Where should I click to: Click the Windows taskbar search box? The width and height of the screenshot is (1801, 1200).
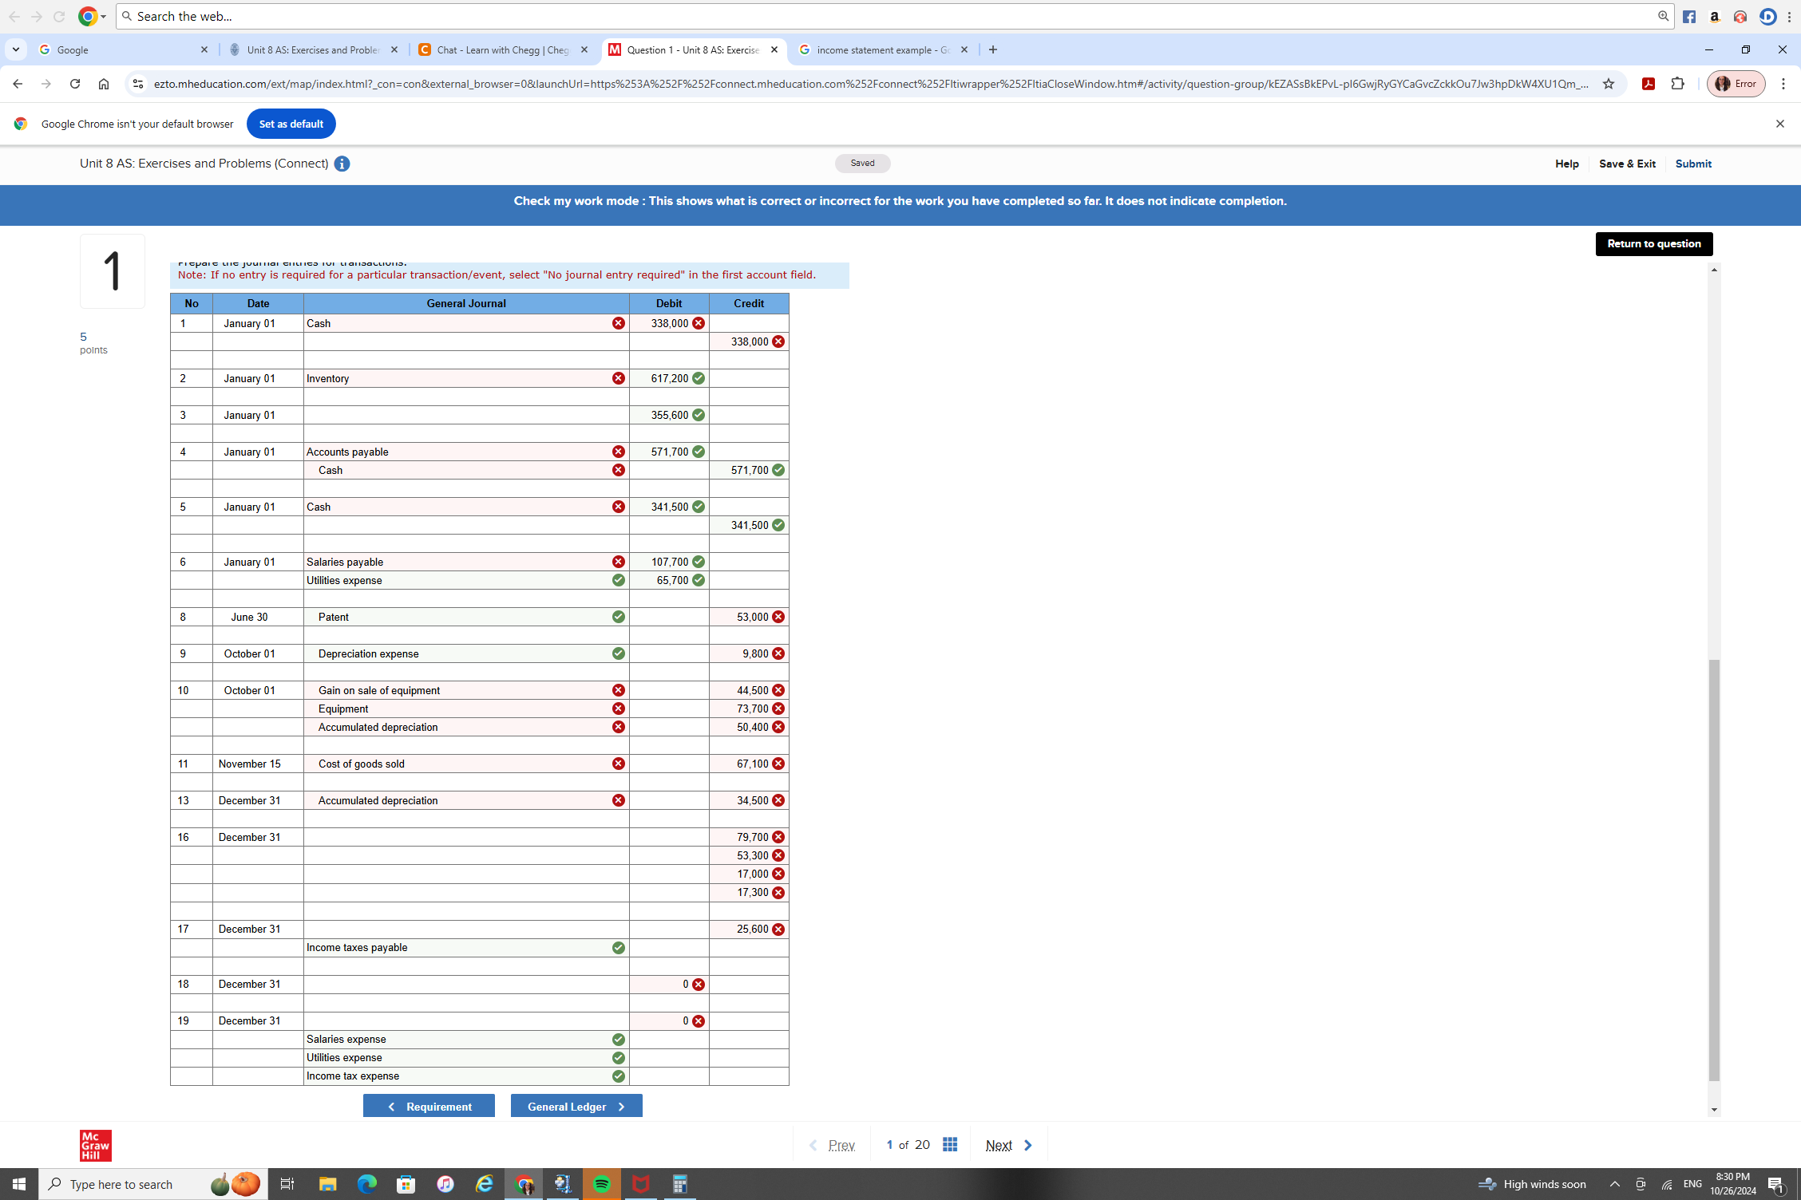120,1184
